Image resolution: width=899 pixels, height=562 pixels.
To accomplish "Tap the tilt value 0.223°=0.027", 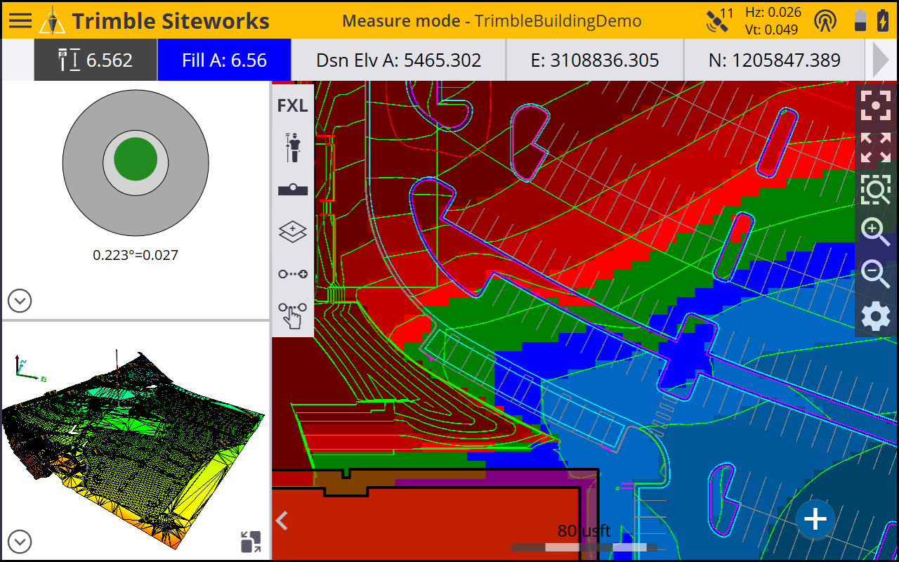I will point(136,255).
